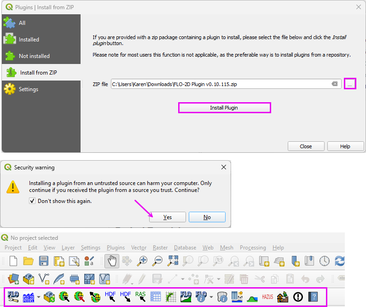Open the FLO-2D help question mark icon
The image size is (366, 307).
[313, 297]
